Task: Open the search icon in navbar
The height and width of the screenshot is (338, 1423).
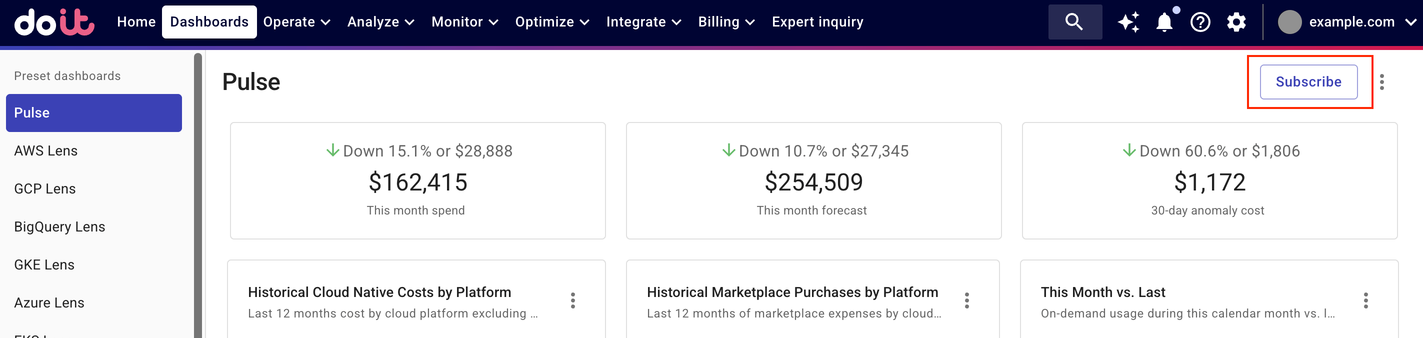Action: click(x=1074, y=22)
